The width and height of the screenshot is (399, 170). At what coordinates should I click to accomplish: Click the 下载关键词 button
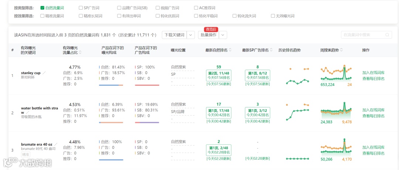174,35
